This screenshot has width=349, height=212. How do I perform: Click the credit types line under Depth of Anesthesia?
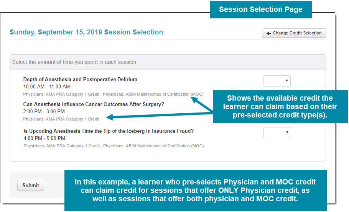coord(113,95)
